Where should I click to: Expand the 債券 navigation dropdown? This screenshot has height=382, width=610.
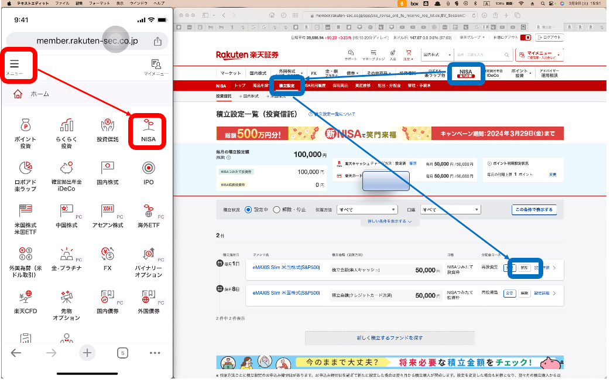pos(352,73)
